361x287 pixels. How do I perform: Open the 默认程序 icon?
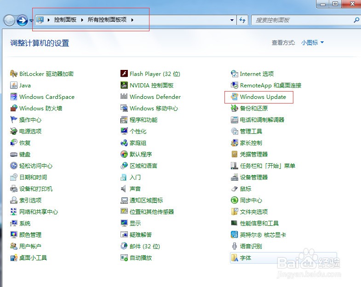124,154
